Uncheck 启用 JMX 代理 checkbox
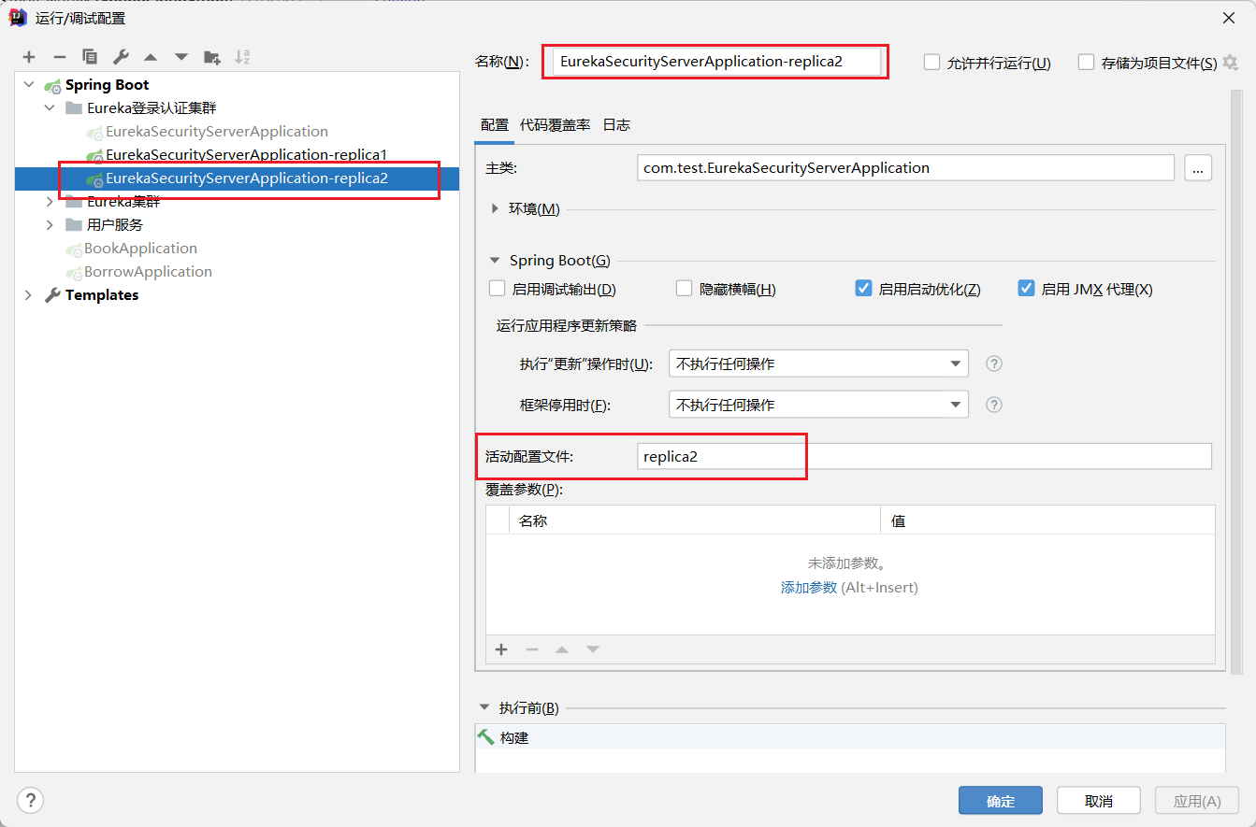Image resolution: width=1256 pixels, height=827 pixels. [x=1026, y=289]
